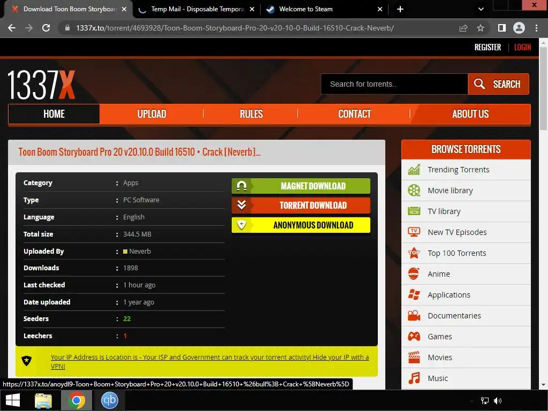The image size is (548, 411).
Task: Click the Anime ninja icon
Action: (x=414, y=273)
